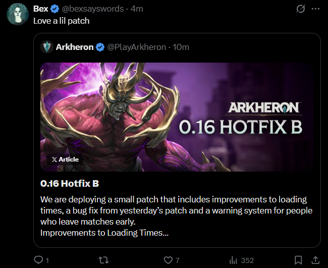Open the @PlayArkheron handle link
This screenshot has height=268, width=328.
136,47
